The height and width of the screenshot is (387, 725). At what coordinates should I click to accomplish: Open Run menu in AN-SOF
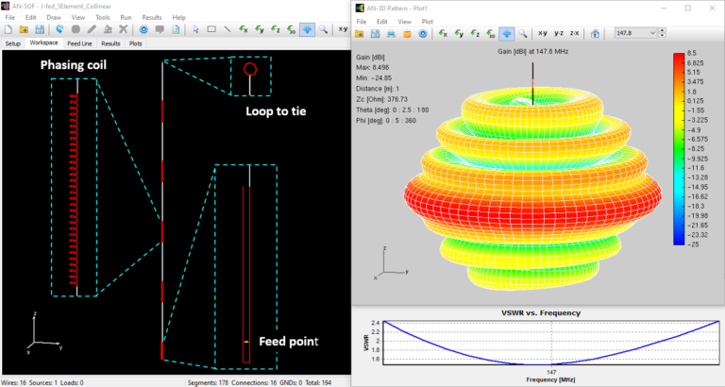point(126,17)
